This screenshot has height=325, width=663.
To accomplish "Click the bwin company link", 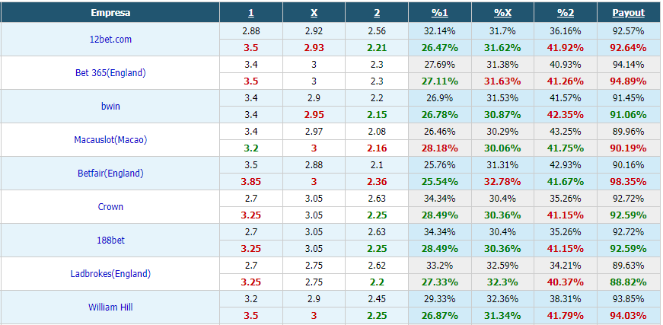I will click(x=110, y=106).
